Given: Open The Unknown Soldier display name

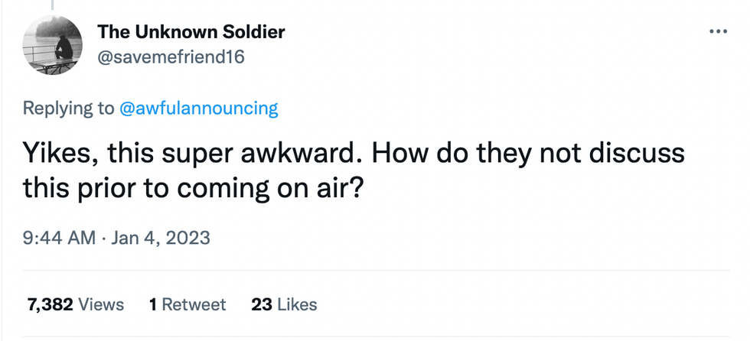Looking at the screenshot, I should click(x=191, y=32).
